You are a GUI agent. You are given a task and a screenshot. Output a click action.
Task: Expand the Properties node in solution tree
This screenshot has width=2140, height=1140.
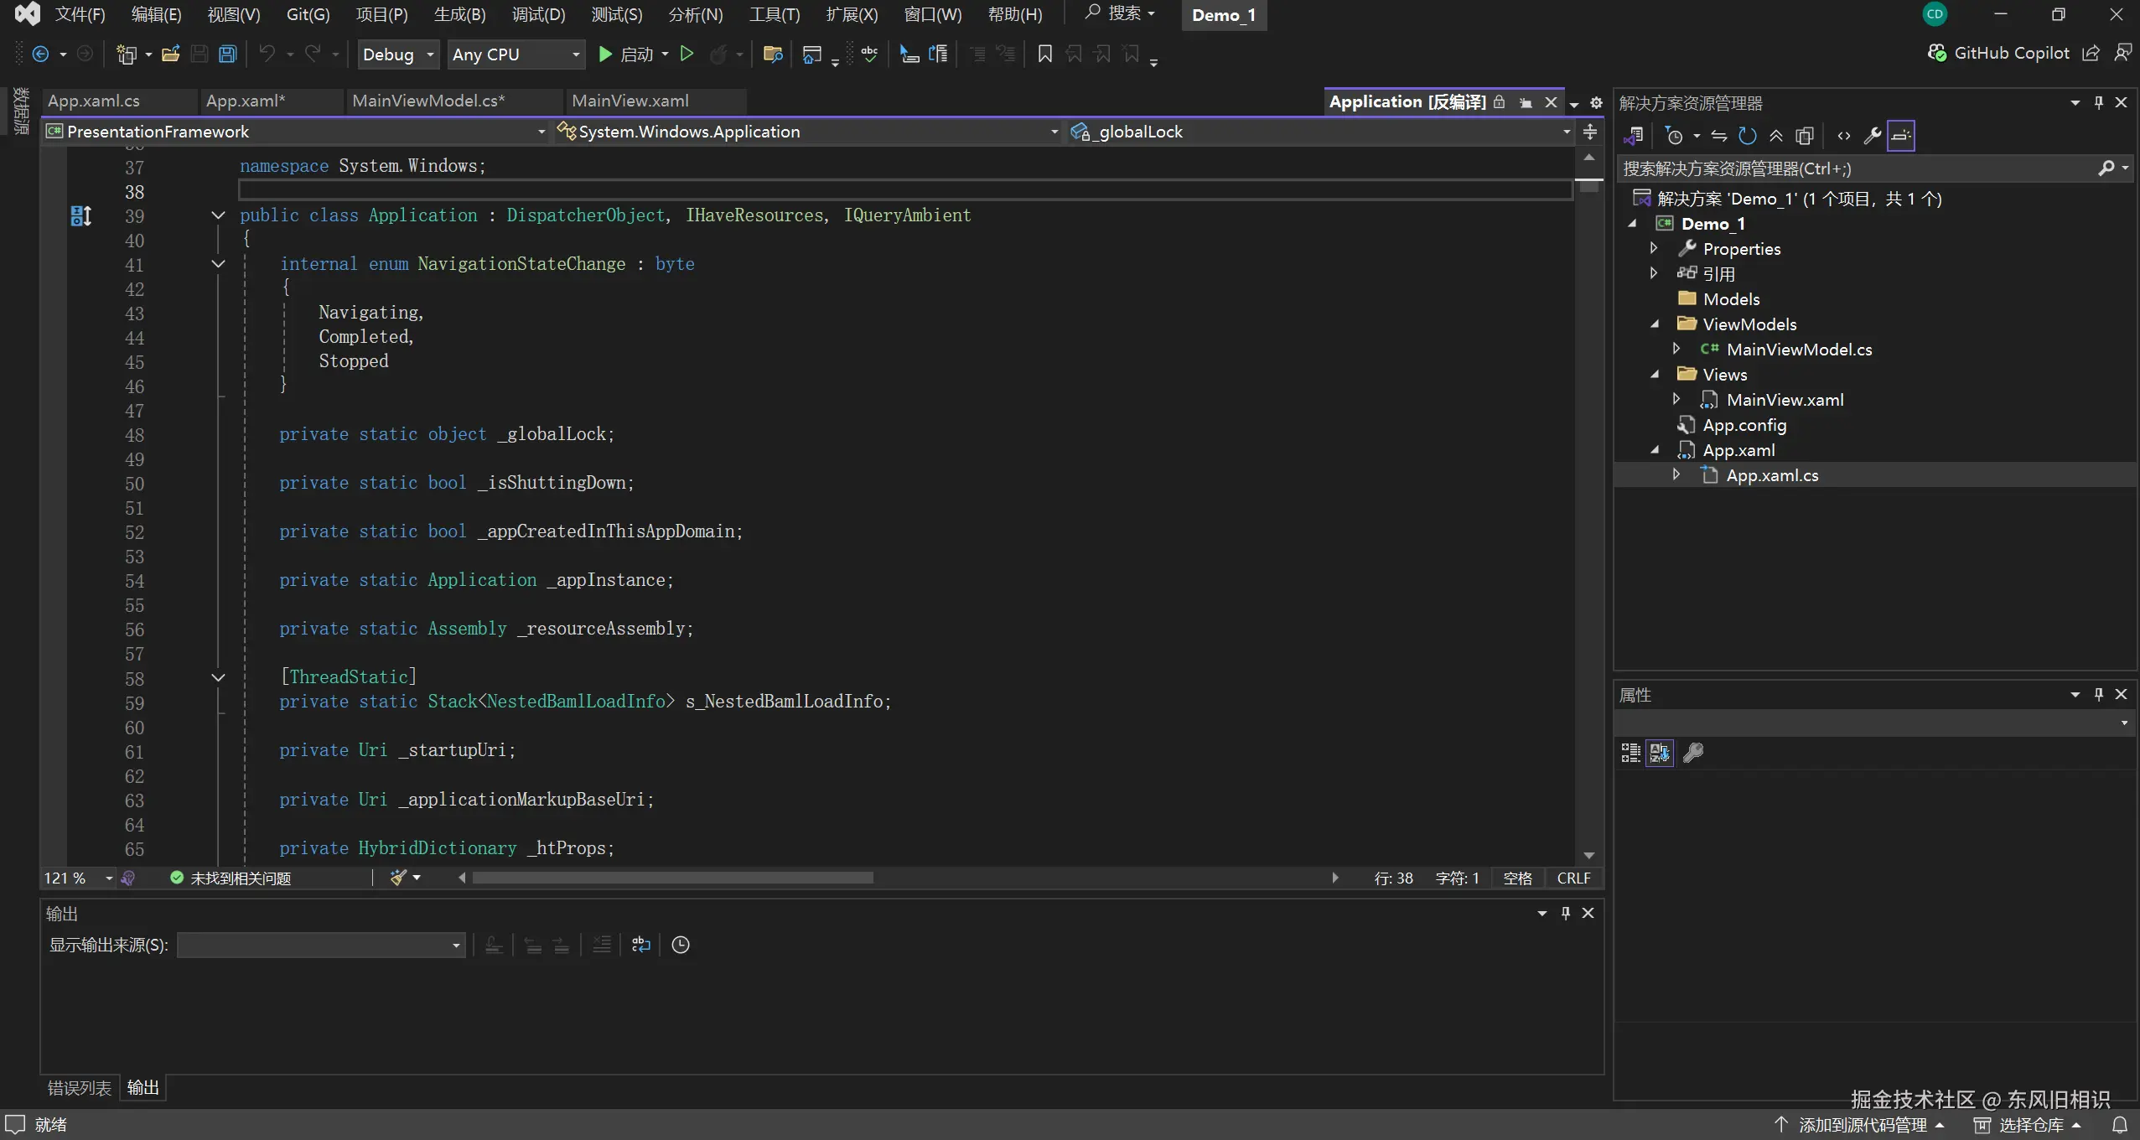coord(1653,248)
